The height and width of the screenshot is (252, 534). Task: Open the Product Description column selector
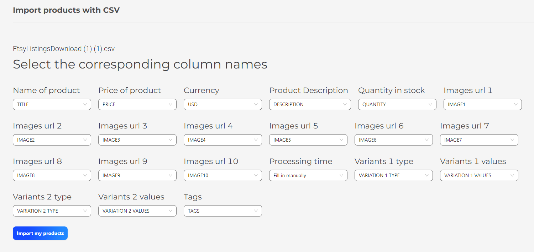coord(310,104)
